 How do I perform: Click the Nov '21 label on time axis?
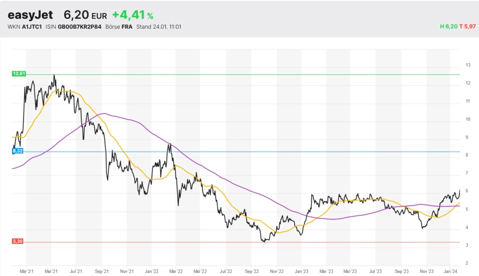click(x=126, y=270)
